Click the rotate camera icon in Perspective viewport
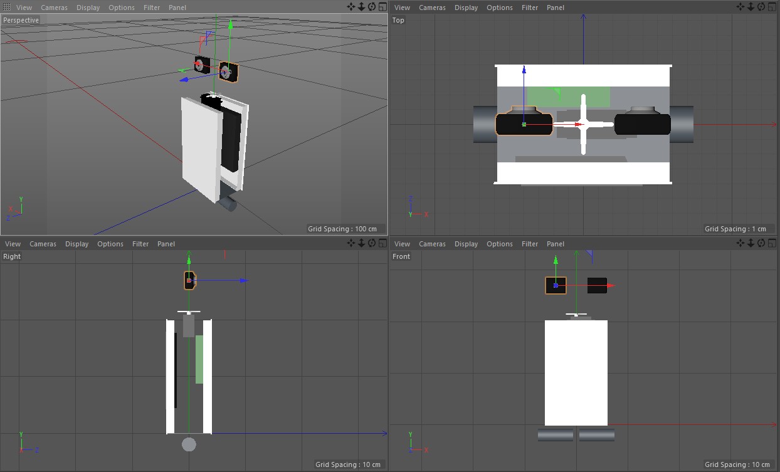The width and height of the screenshot is (780, 472). [372, 7]
